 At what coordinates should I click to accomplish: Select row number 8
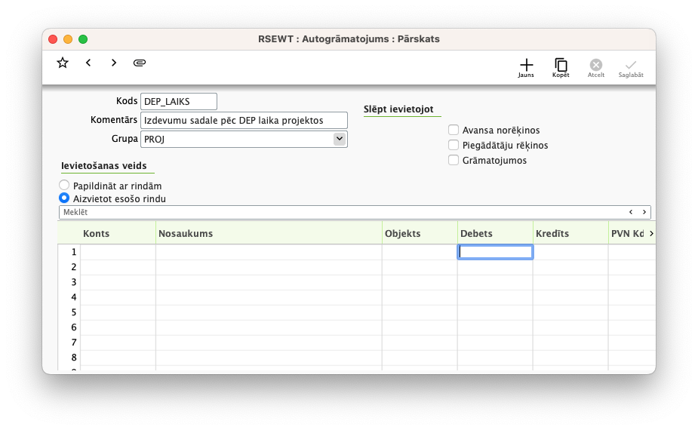[x=69, y=358]
